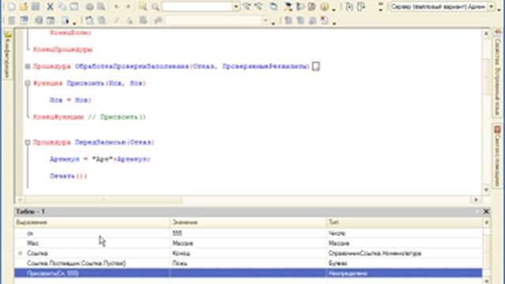505x284 pixels.
Task: Click the Find previous icon after search box
Action: click(x=258, y=6)
